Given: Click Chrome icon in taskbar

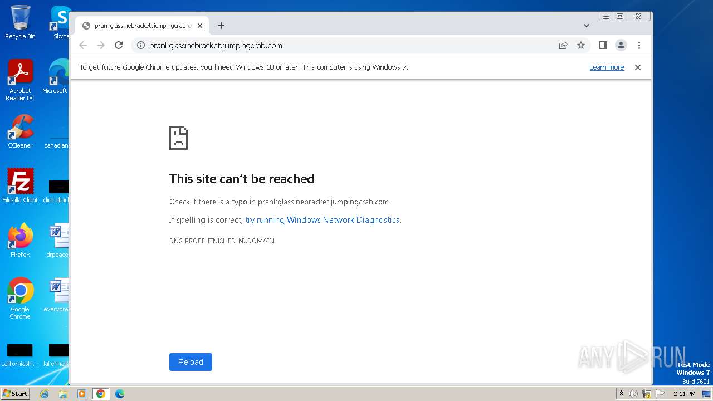Looking at the screenshot, I should coord(100,394).
